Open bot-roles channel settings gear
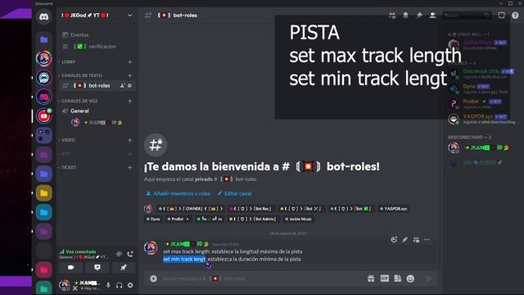 129,85
